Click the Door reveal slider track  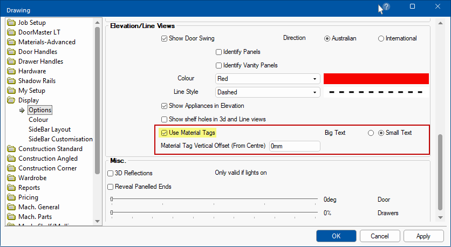pos(214,200)
